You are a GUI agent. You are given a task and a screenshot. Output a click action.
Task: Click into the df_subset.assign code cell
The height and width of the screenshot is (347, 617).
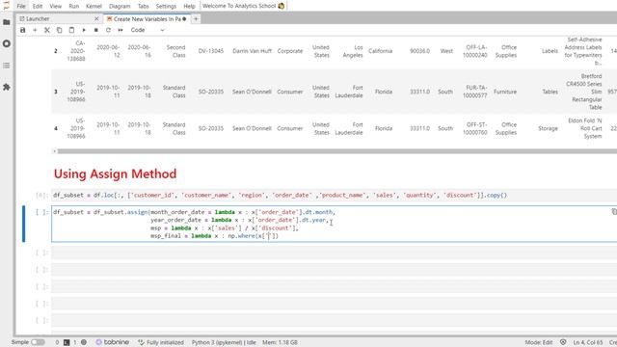(x=334, y=224)
